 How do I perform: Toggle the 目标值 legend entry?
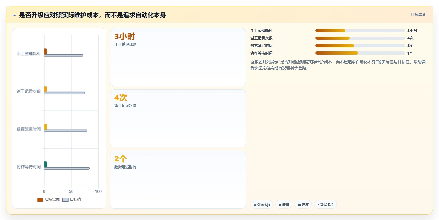click(x=72, y=200)
